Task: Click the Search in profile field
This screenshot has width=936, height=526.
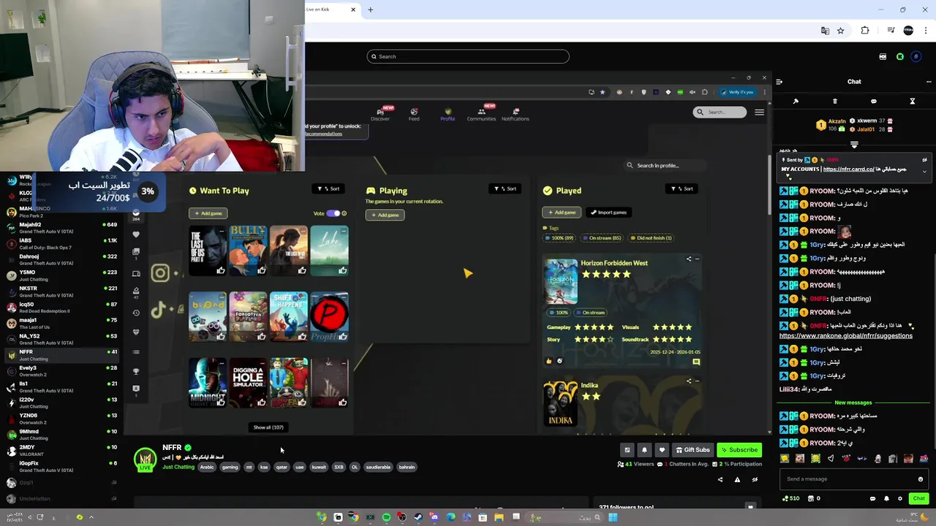Action: tap(665, 165)
